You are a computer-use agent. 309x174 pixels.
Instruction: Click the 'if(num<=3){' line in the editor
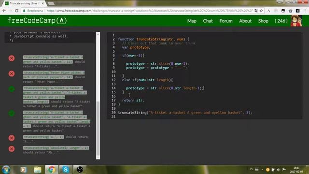click(x=133, y=56)
